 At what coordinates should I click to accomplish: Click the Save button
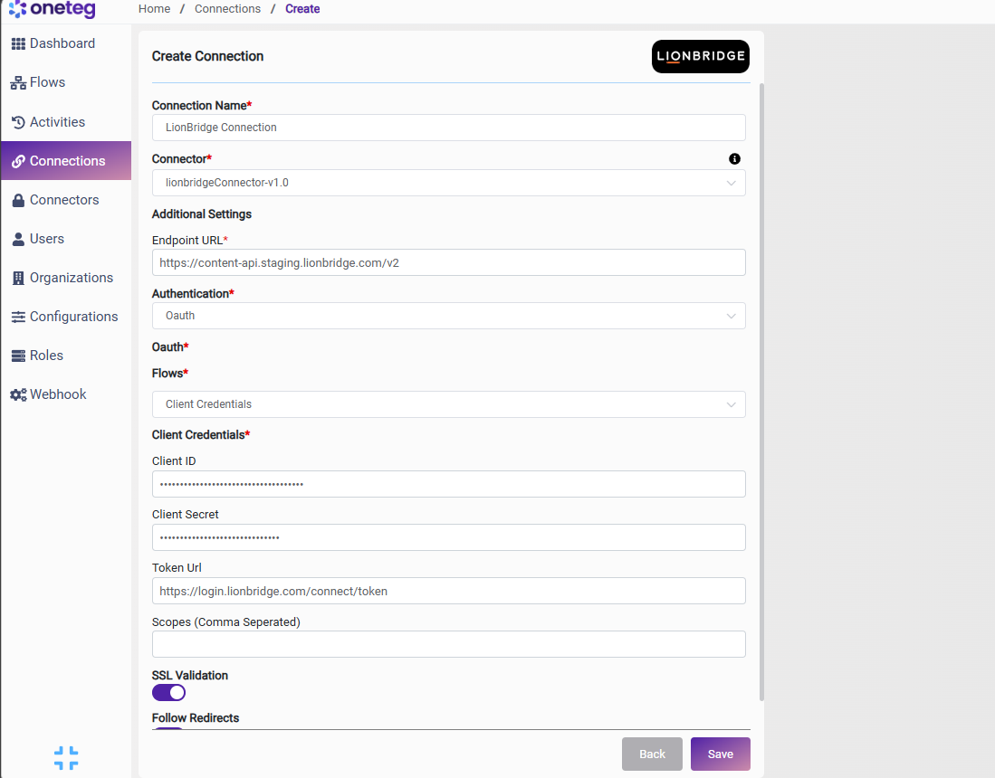(x=721, y=754)
